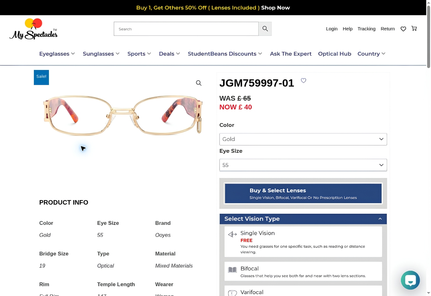431x296 pixels.
Task: Expand the Eyeglasses menu
Action: click(57, 54)
